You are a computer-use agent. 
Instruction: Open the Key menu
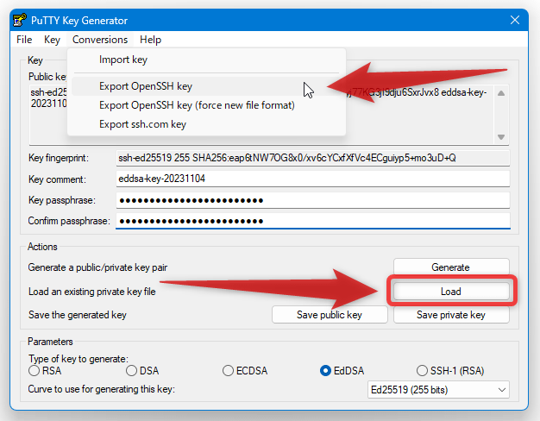pos(52,40)
